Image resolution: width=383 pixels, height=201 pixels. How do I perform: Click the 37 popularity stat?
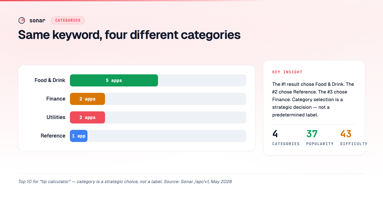point(320,138)
